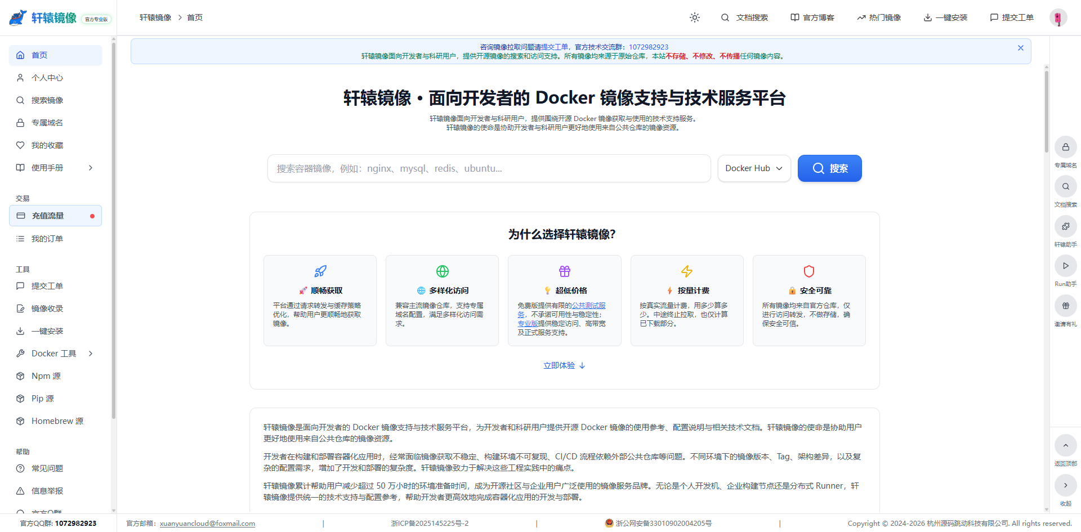Image resolution: width=1081 pixels, height=532 pixels.
Task: Open Run助手 floating play button
Action: [x=1066, y=266]
